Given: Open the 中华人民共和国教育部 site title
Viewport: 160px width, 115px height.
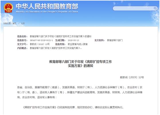Looking at the screenshot, I should [x=47, y=7].
